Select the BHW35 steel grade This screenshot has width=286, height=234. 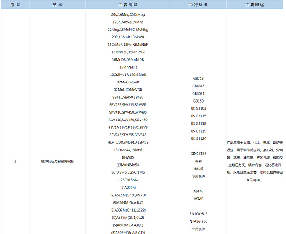click(128, 157)
